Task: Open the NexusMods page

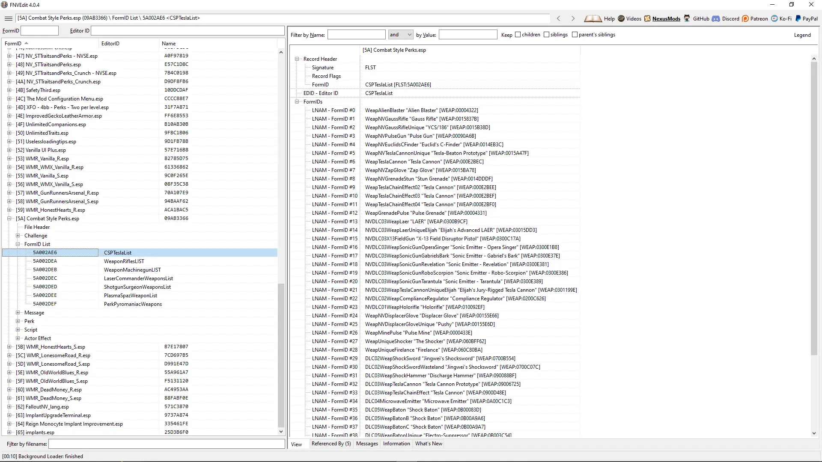Action: pos(662,18)
